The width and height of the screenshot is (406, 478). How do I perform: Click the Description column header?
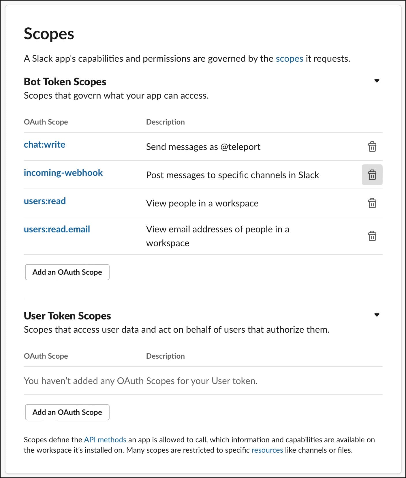[165, 122]
